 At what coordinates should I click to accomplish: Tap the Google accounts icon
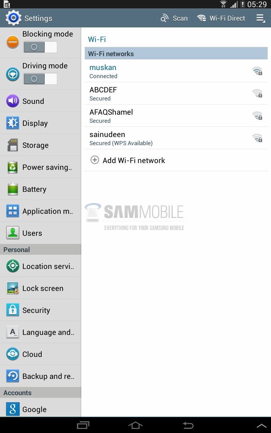coord(13,409)
